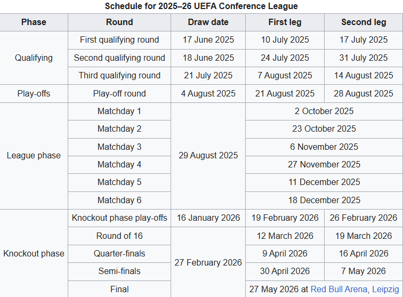
Task: Open the Red Bull Arena link
Action: point(338,290)
